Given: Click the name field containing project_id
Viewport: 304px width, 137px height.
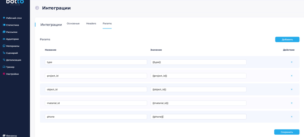Looking at the screenshot, I should tap(96, 76).
